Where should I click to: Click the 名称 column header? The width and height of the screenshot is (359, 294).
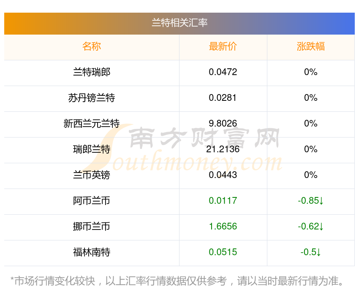tap(92, 46)
